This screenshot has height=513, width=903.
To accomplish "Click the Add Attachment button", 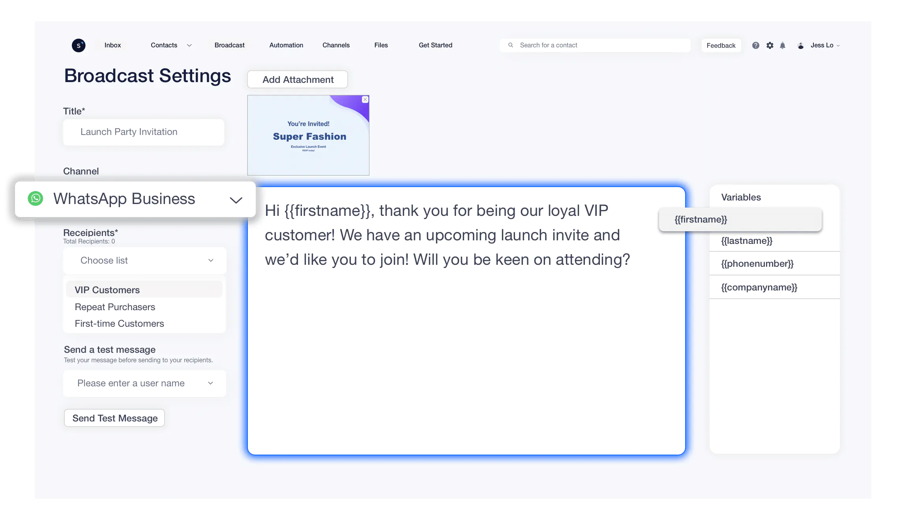I will pyautogui.click(x=297, y=79).
